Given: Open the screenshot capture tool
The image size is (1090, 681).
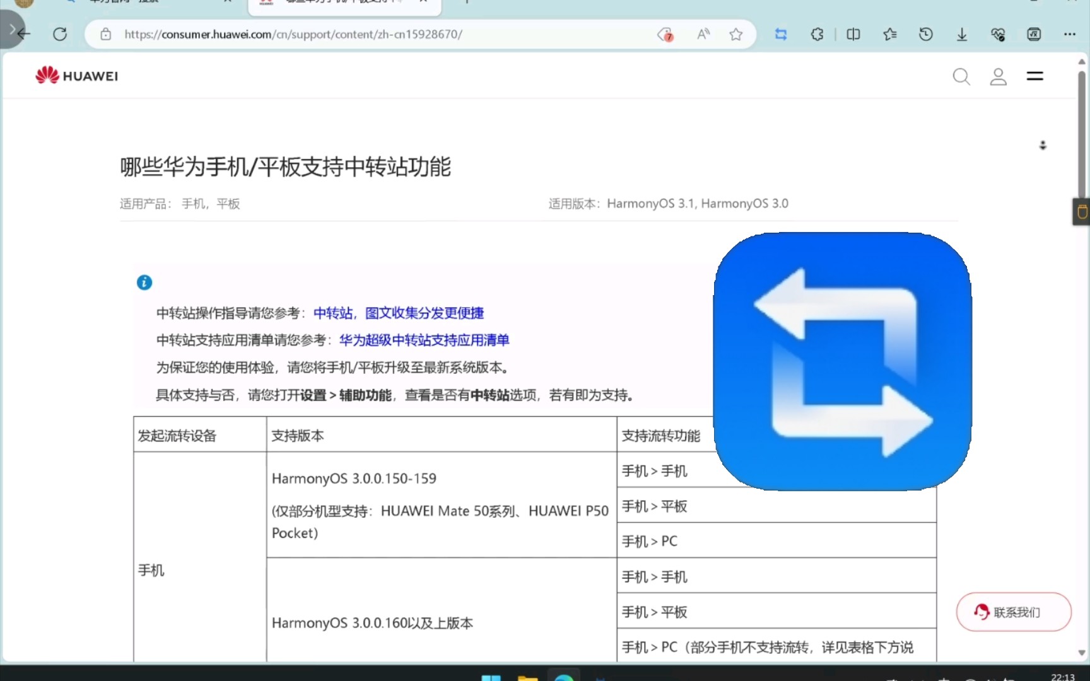Looking at the screenshot, I should click(x=1034, y=34).
